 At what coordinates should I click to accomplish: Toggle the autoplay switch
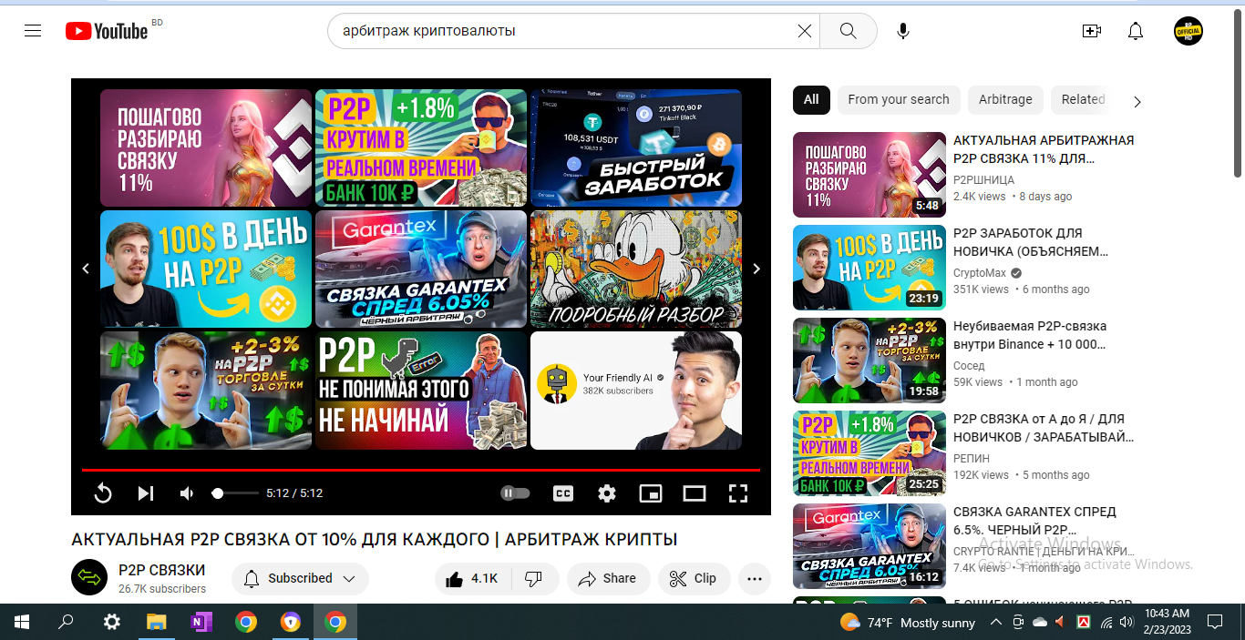pyautogui.click(x=515, y=493)
